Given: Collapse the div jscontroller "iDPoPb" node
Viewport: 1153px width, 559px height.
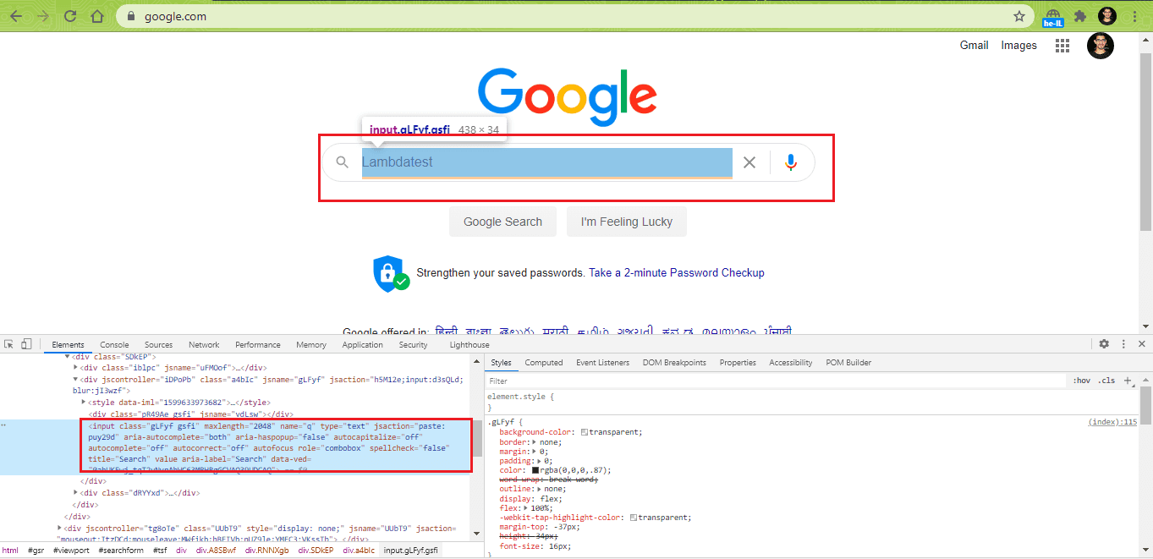Looking at the screenshot, I should 75,380.
